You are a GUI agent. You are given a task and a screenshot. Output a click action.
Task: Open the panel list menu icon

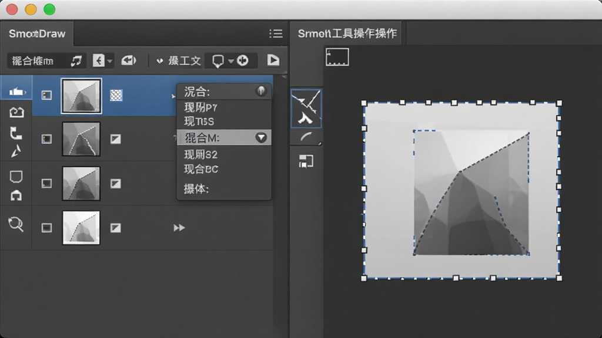276,33
